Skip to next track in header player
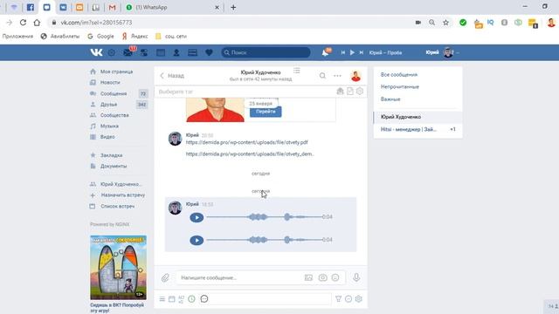Screen dimensions: 559x314 coord(361,52)
